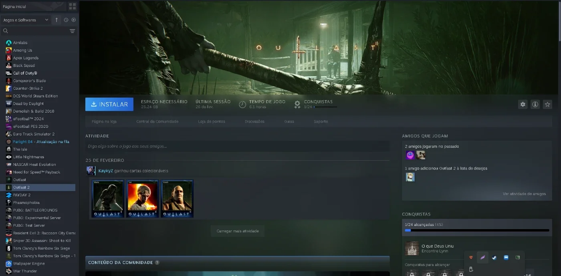Image resolution: width=561 pixels, height=276 pixels.
Task: Click the Brave icon in tray popup
Action: click(x=471, y=258)
